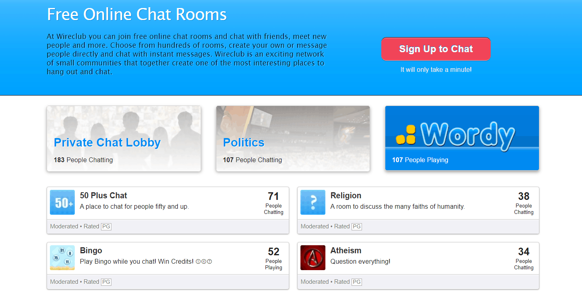Open the Private Chat Lobby room
582x293 pixels.
[x=107, y=142]
